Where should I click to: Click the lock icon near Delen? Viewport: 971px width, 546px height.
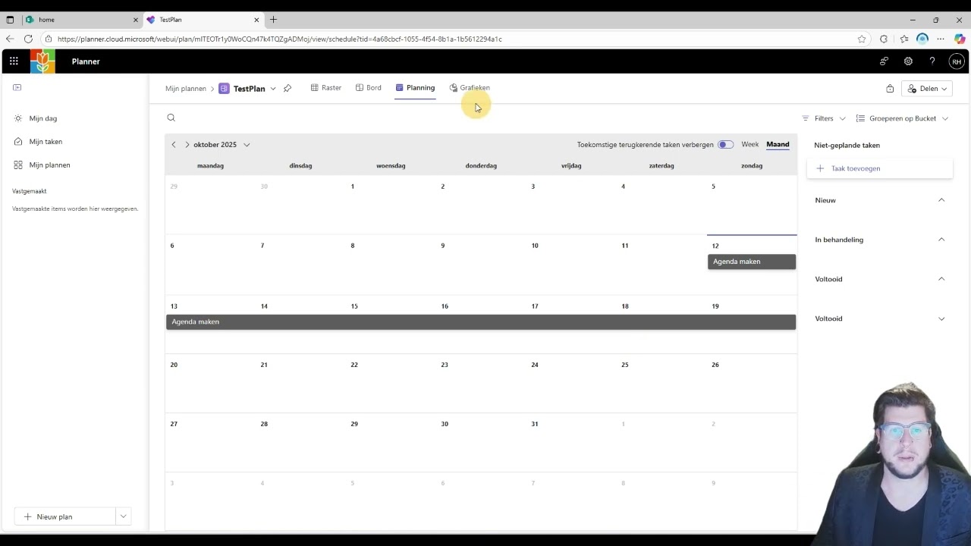890,89
